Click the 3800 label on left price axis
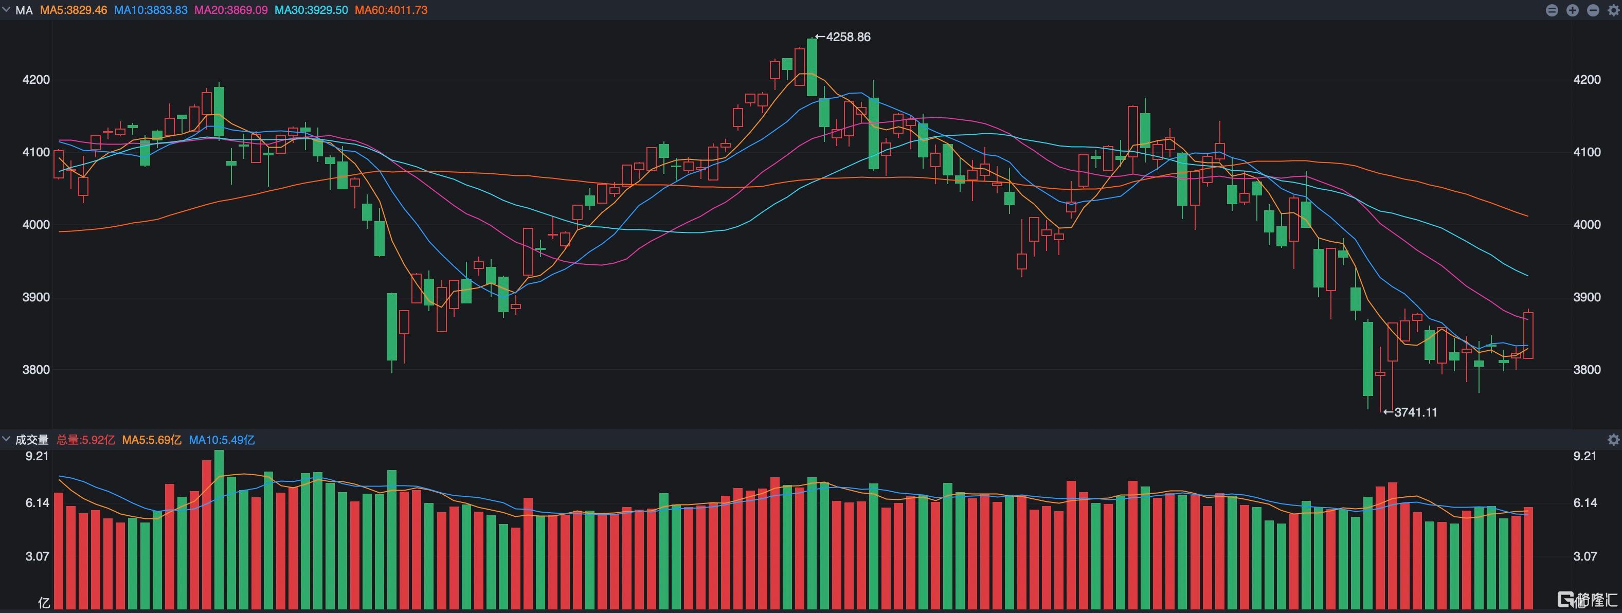The height and width of the screenshot is (613, 1622). point(36,369)
